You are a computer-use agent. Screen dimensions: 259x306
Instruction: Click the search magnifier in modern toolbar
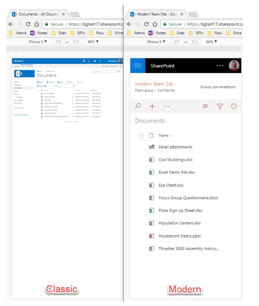coord(138,106)
